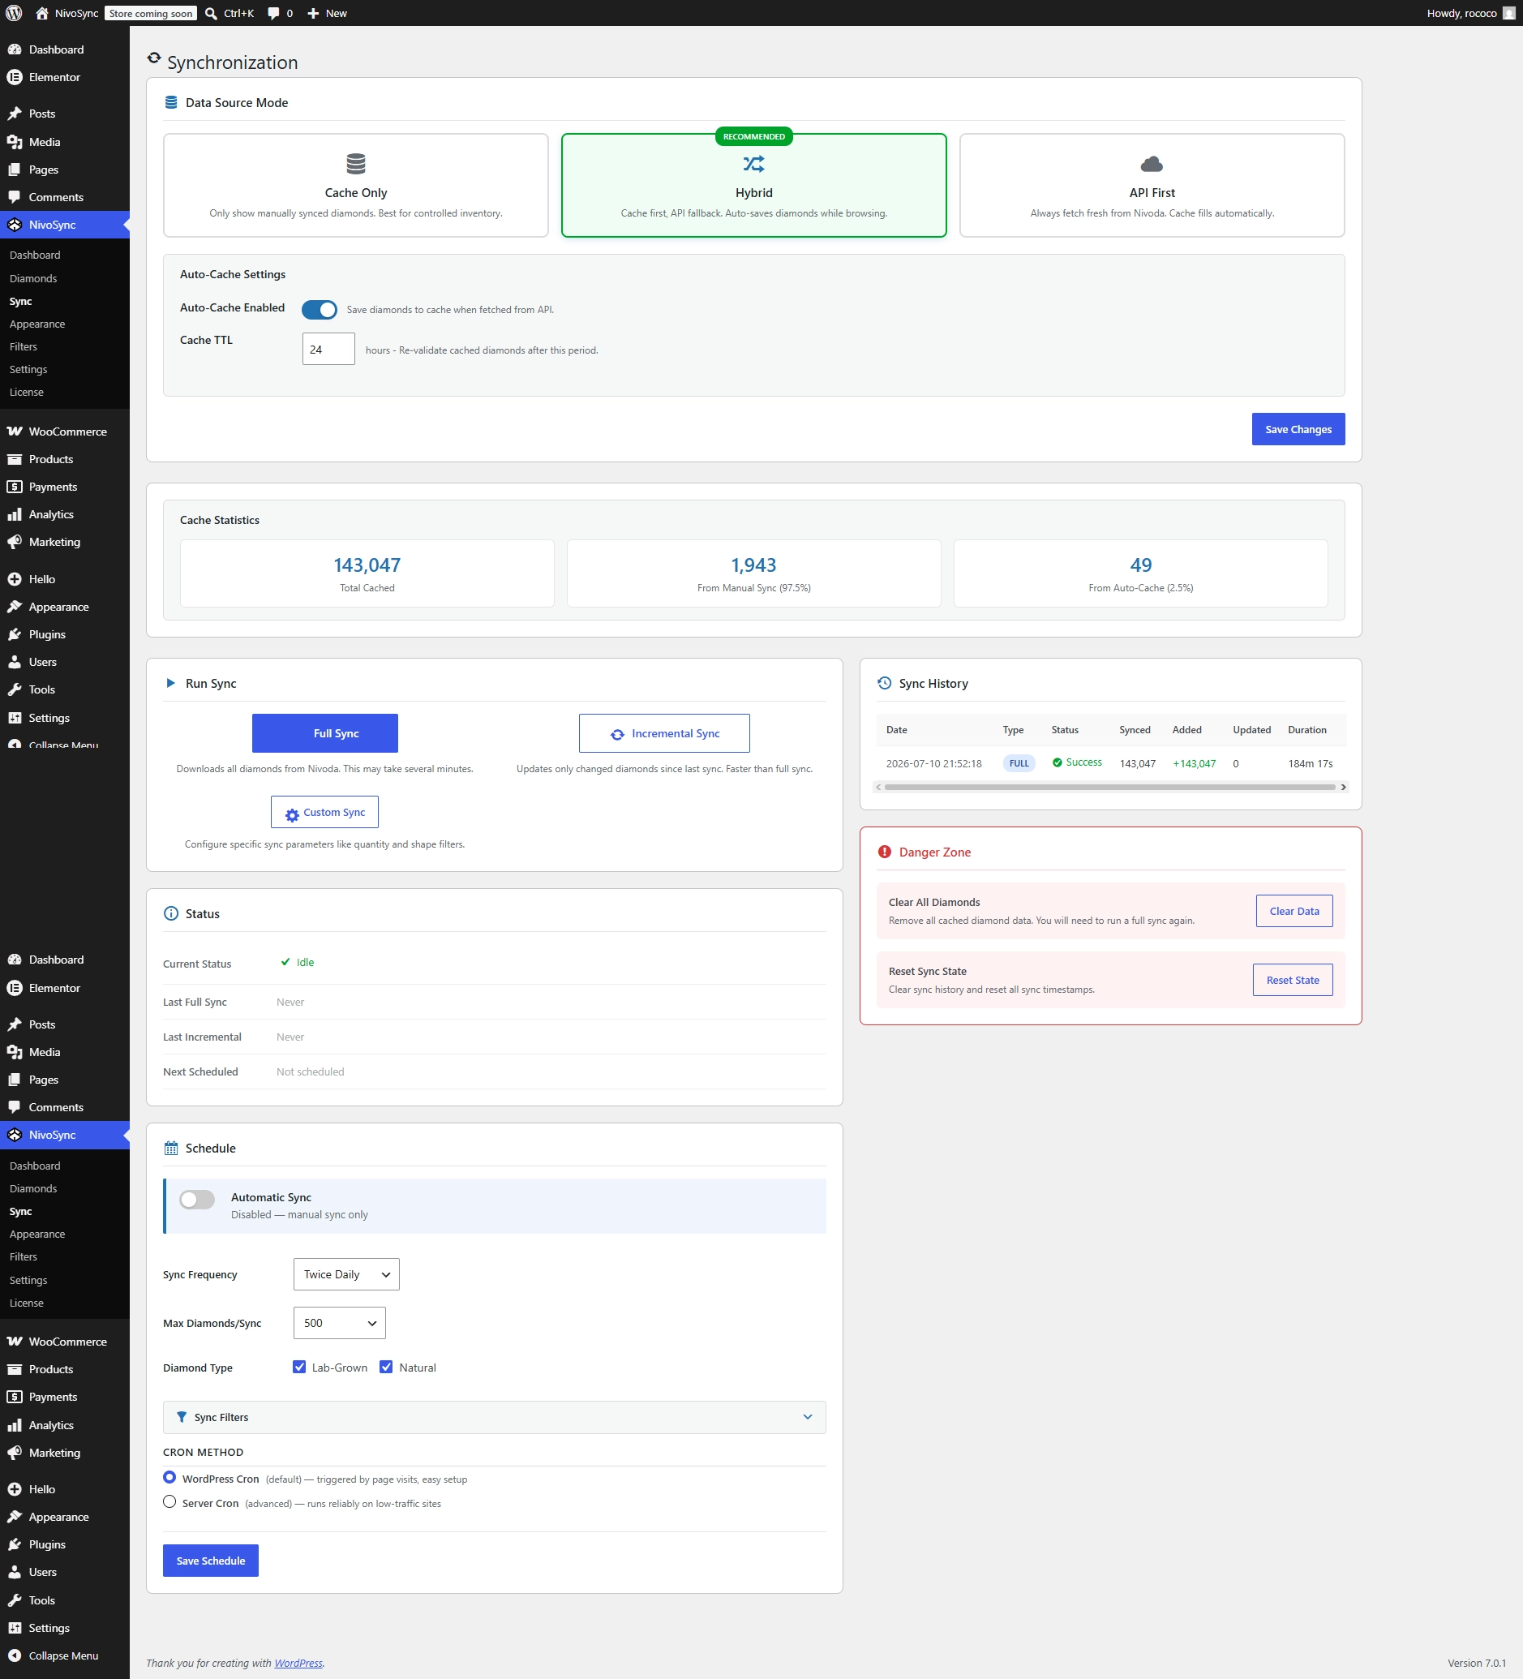Click the +143,047 added value
Screen dimensions: 1523x1679
1194,764
